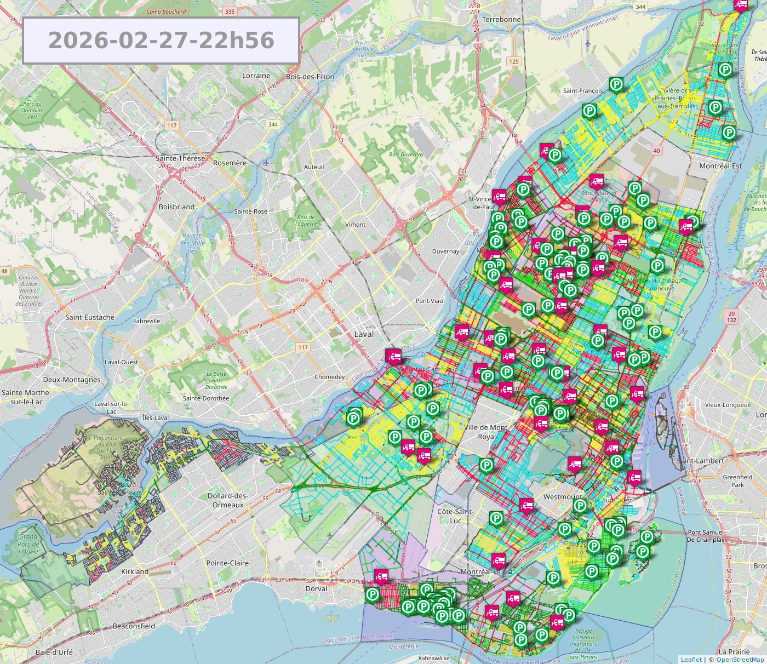The height and width of the screenshot is (664, 767).
Task: Select the pink truck marker on Laval border near Chomedey
Action: 393,356
